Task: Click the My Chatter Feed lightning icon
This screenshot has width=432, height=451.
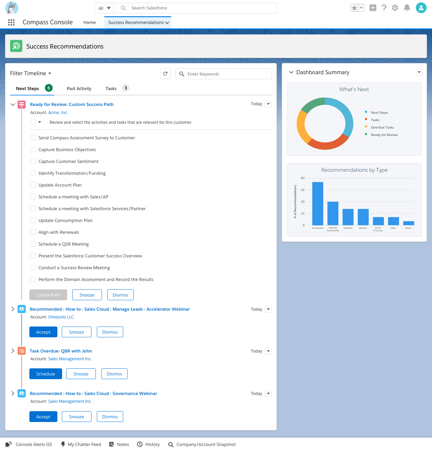Action: click(63, 444)
